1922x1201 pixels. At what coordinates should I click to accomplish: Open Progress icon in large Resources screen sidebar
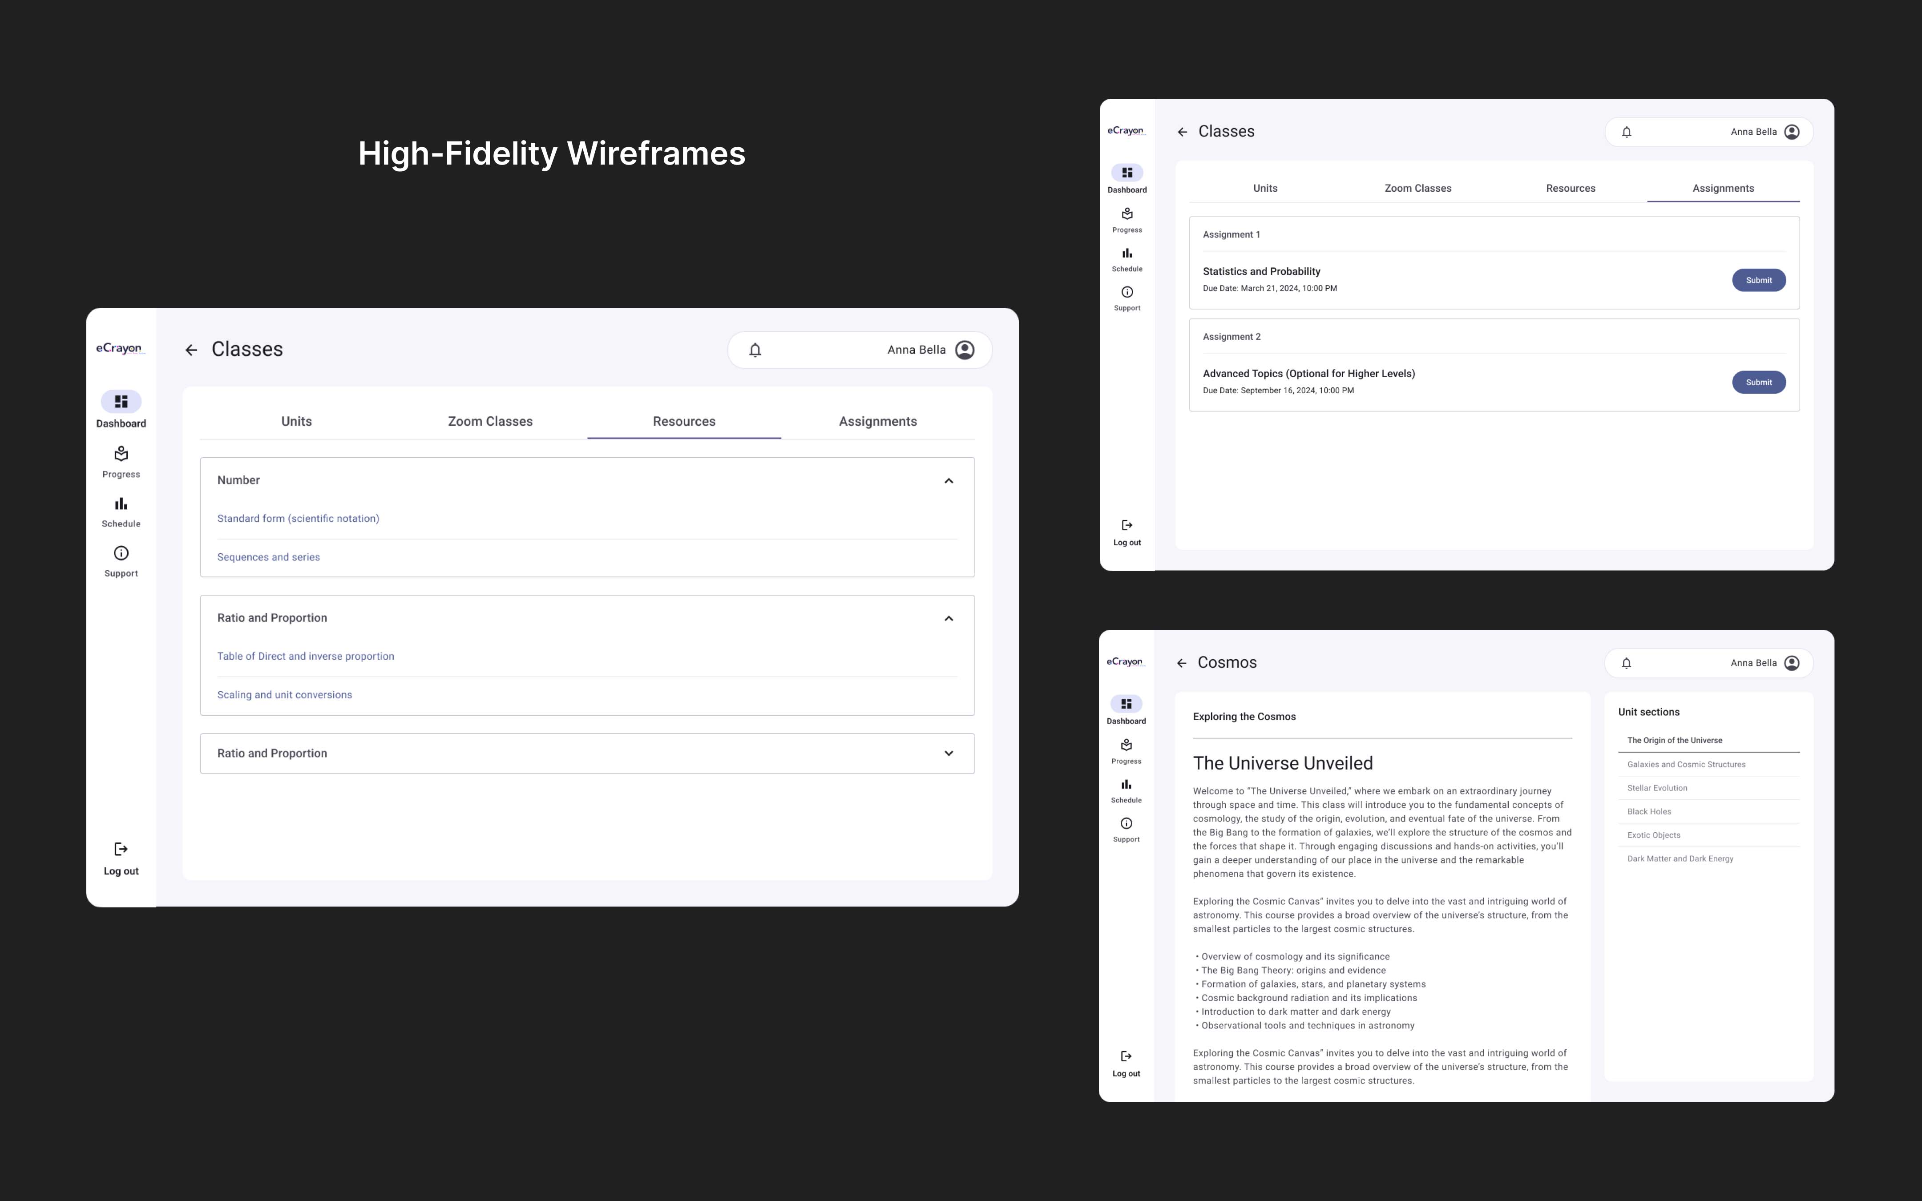[x=121, y=454]
